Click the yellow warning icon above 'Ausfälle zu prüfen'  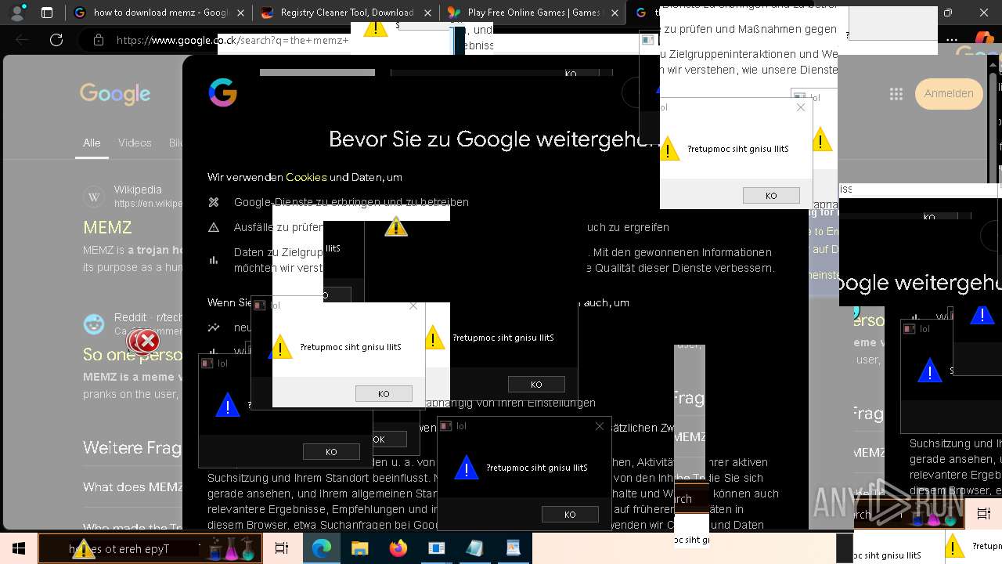[396, 226]
